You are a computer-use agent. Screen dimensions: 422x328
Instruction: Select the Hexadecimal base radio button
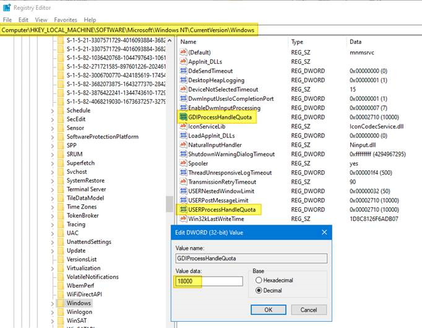click(x=258, y=280)
